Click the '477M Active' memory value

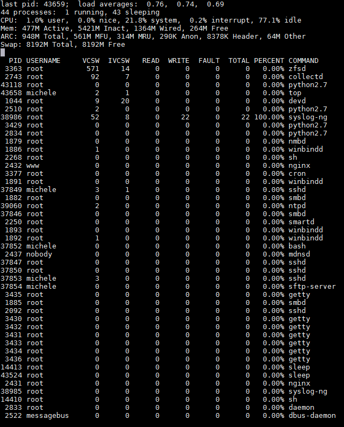point(46,29)
